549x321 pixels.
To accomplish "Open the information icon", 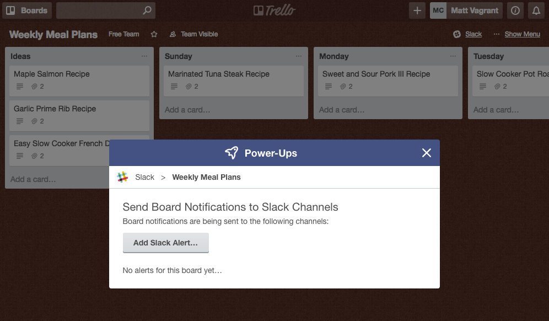I will pyautogui.click(x=515, y=10).
